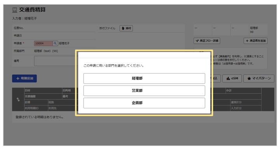Open 承認フロー詳細

coord(207,41)
